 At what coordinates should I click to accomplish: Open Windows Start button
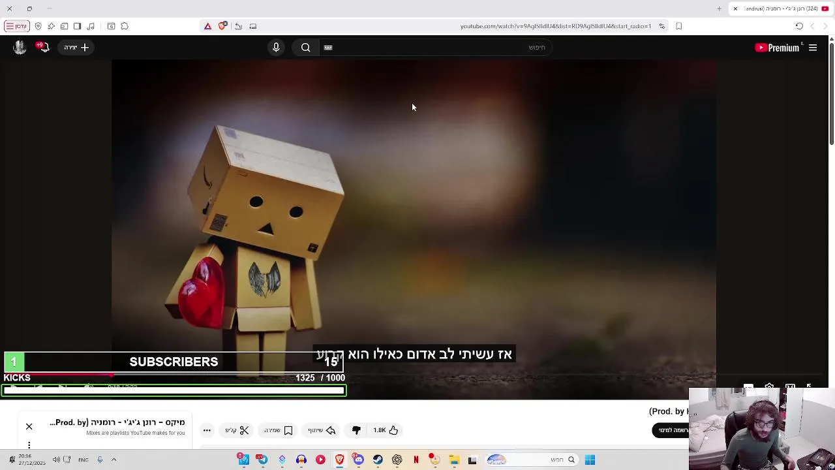[590, 460]
